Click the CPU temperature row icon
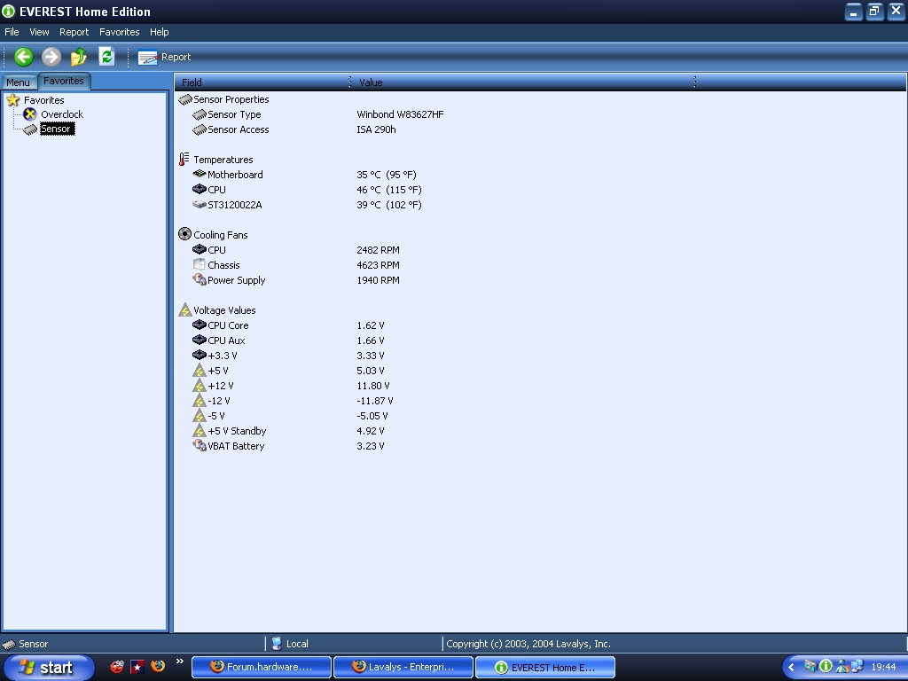Viewport: 908px width, 681px height. (200, 190)
